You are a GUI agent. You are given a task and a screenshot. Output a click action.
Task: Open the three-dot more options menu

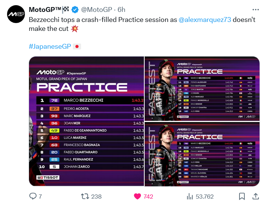coord(255,10)
